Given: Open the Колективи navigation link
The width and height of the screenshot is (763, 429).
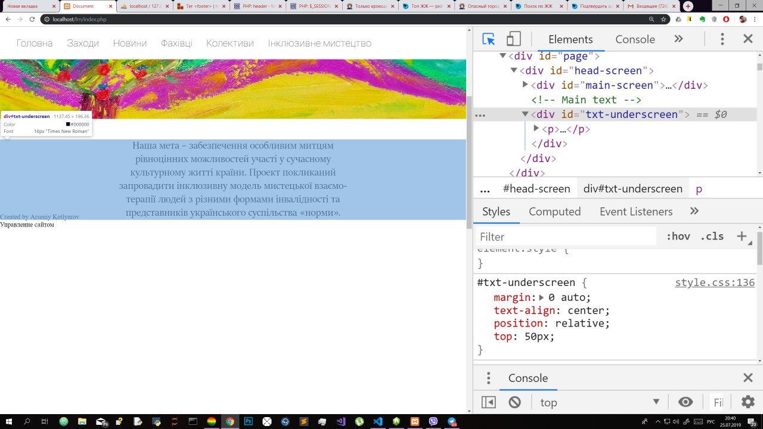Looking at the screenshot, I should (230, 43).
